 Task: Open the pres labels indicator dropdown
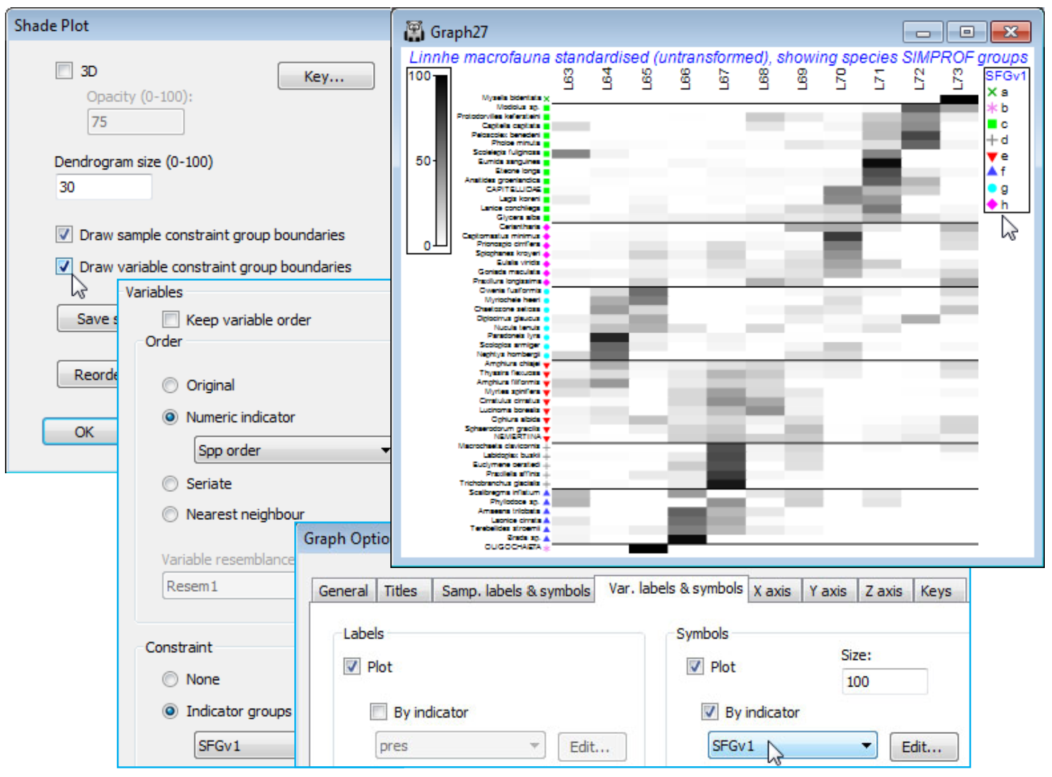point(460,746)
